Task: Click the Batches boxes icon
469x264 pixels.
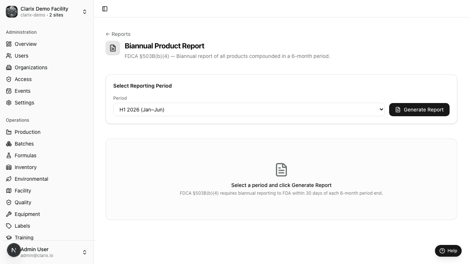Action: [x=9, y=144]
